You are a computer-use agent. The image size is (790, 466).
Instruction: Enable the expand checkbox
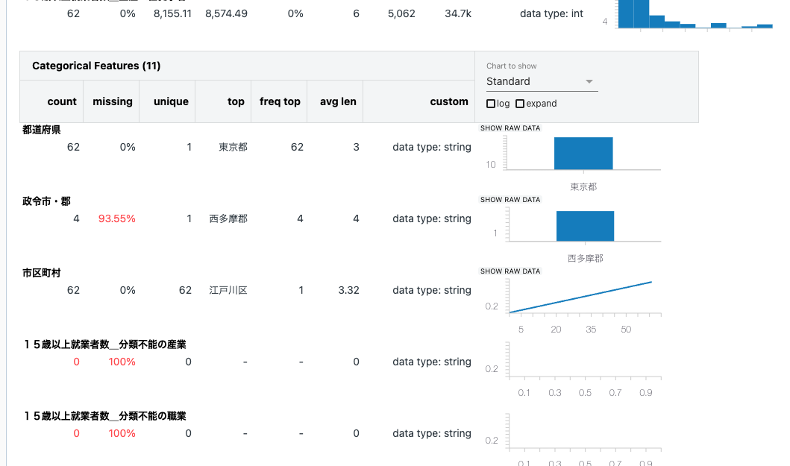[520, 104]
